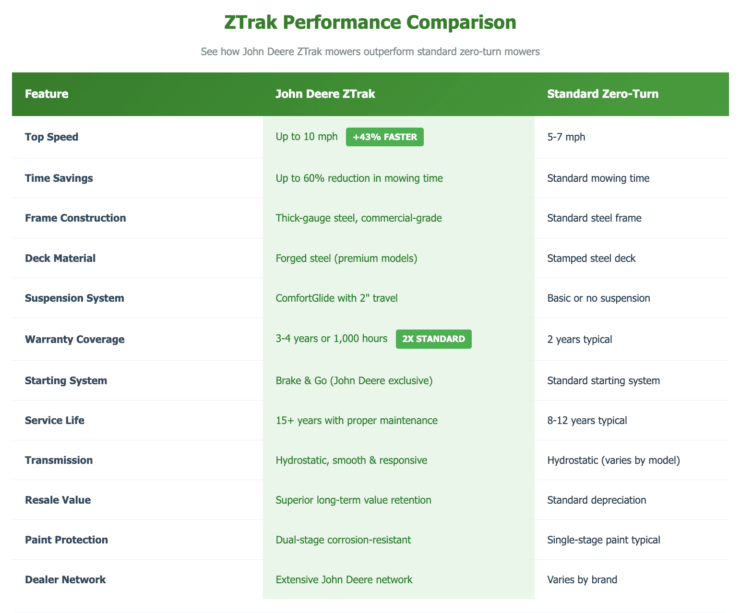The height and width of the screenshot is (613, 740).
Task: Click the '2X STANDARD' warranty badge
Action: click(433, 339)
